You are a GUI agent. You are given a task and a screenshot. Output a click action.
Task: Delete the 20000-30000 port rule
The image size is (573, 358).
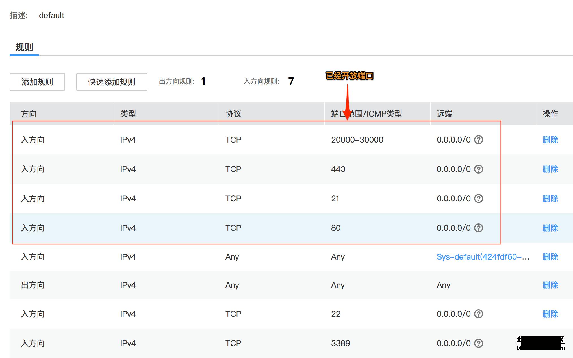550,140
